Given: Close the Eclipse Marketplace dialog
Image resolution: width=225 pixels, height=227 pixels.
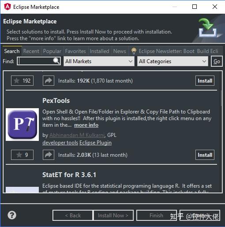Looking at the screenshot, I should [215, 7].
